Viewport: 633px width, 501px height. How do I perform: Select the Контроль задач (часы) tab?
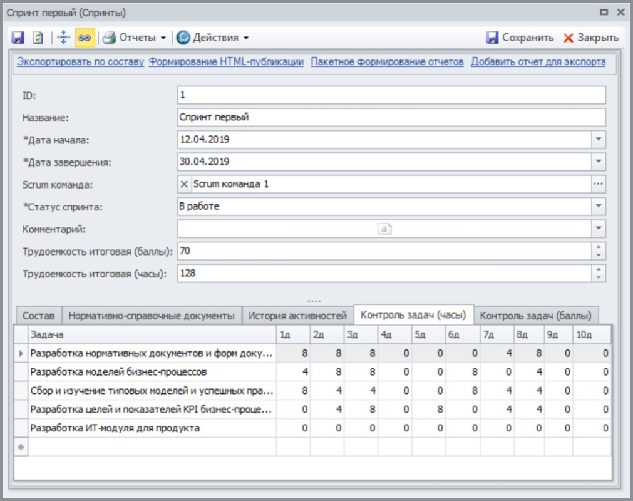pos(413,314)
